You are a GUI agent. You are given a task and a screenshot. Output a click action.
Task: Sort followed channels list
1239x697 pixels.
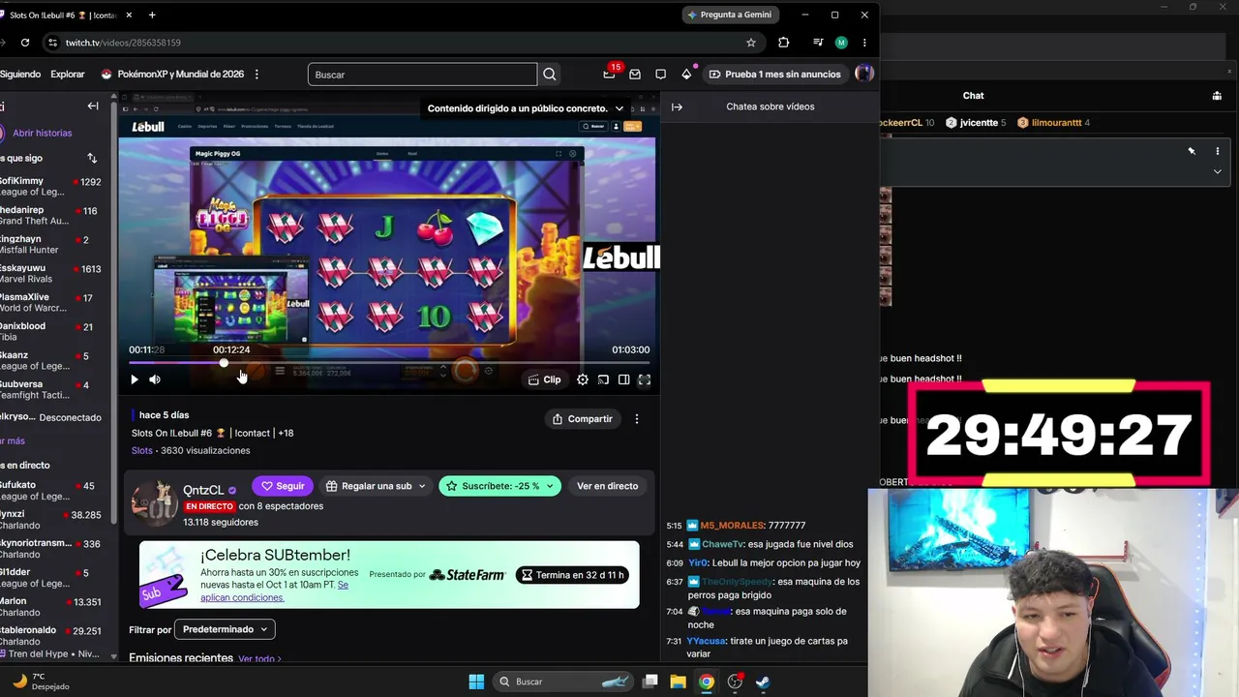point(92,158)
